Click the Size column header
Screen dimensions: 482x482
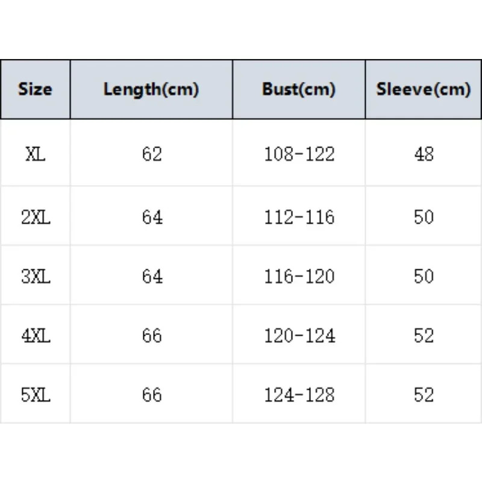pyautogui.click(x=35, y=90)
